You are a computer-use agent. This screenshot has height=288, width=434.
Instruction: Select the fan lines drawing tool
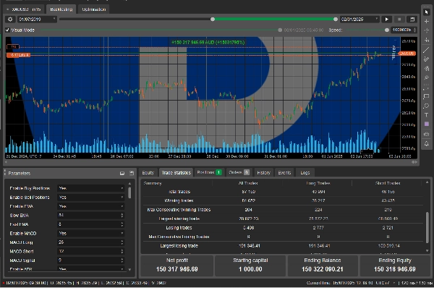(x=427, y=78)
